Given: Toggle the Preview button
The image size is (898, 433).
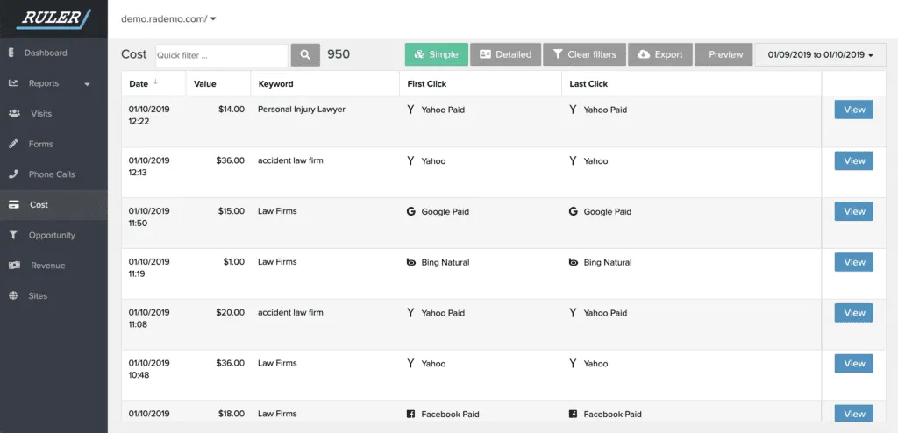Looking at the screenshot, I should 725,54.
